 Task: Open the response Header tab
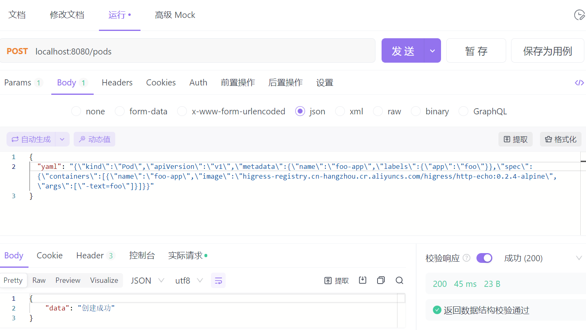[x=96, y=256]
